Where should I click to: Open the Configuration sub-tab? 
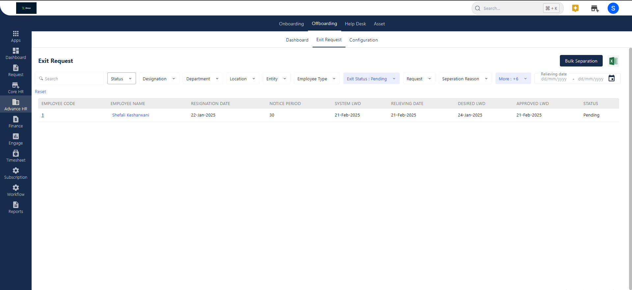point(364,40)
